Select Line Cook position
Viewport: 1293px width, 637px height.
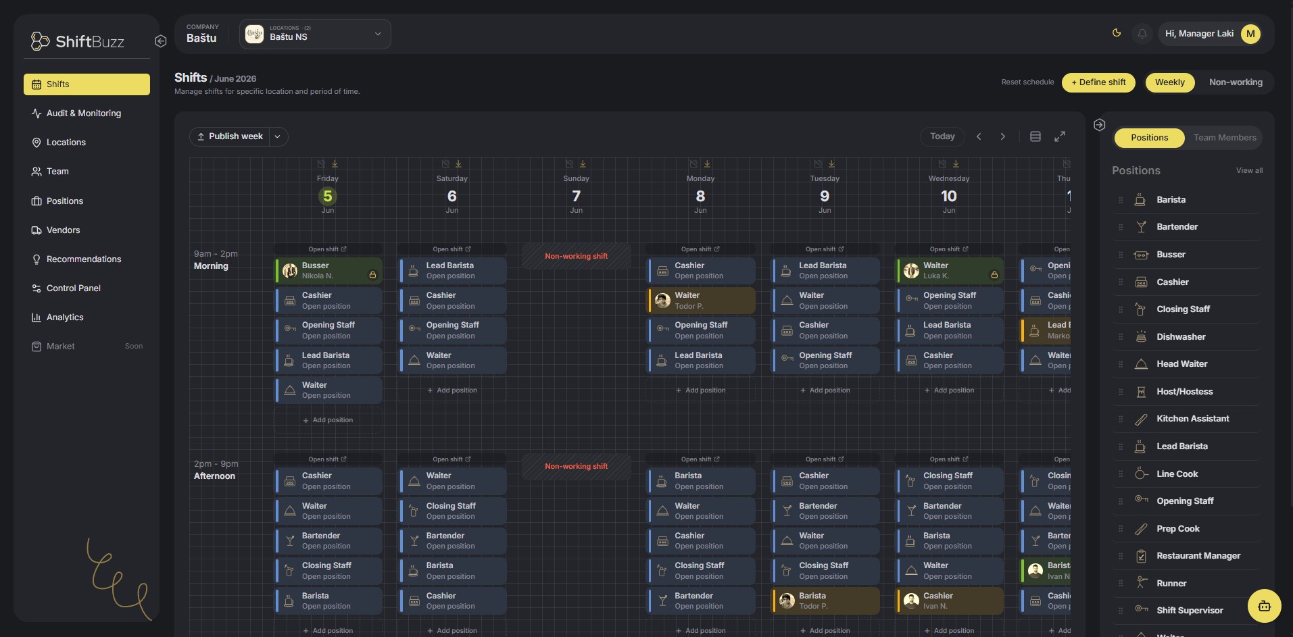point(1186,474)
